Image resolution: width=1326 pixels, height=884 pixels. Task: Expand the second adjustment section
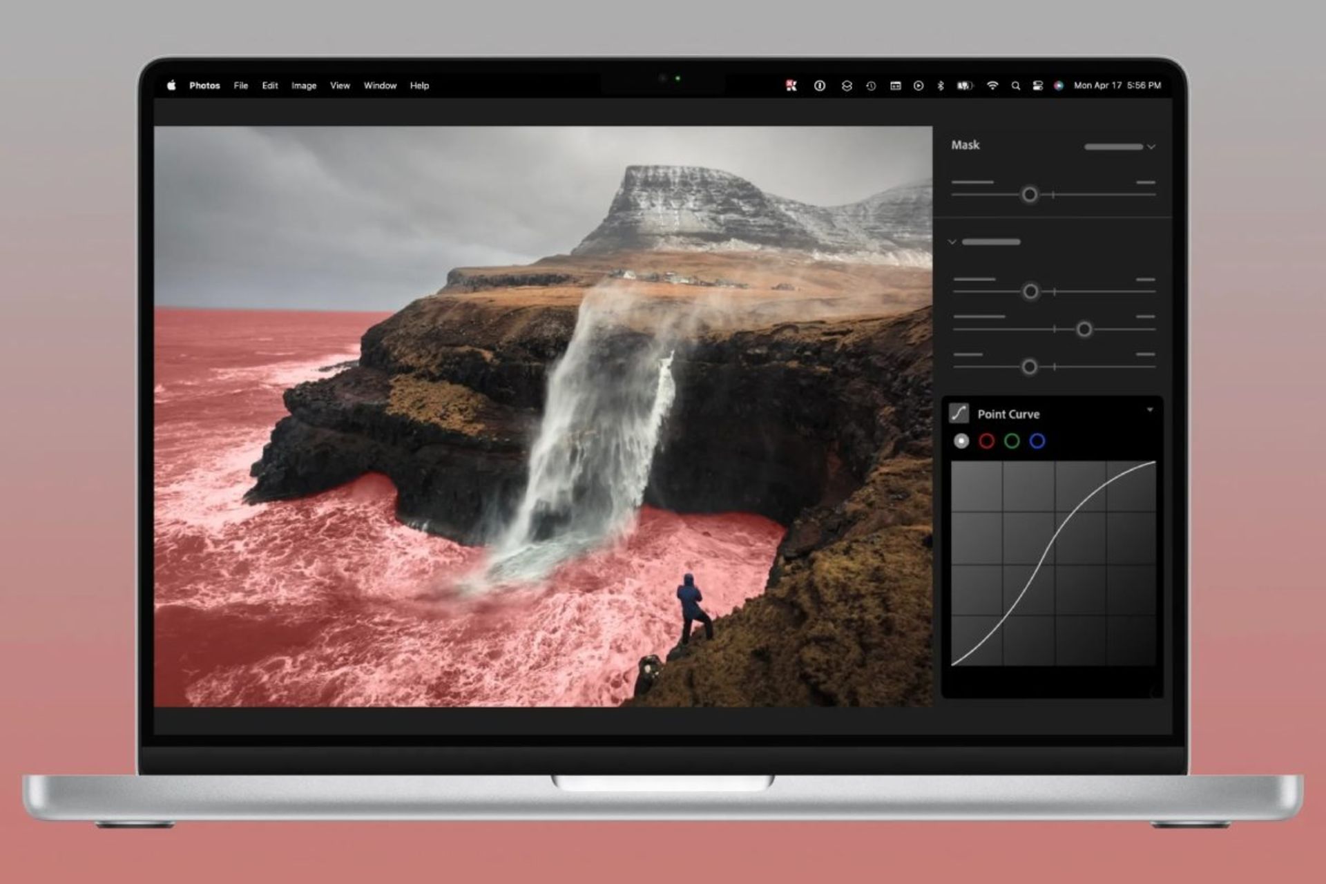coord(951,242)
